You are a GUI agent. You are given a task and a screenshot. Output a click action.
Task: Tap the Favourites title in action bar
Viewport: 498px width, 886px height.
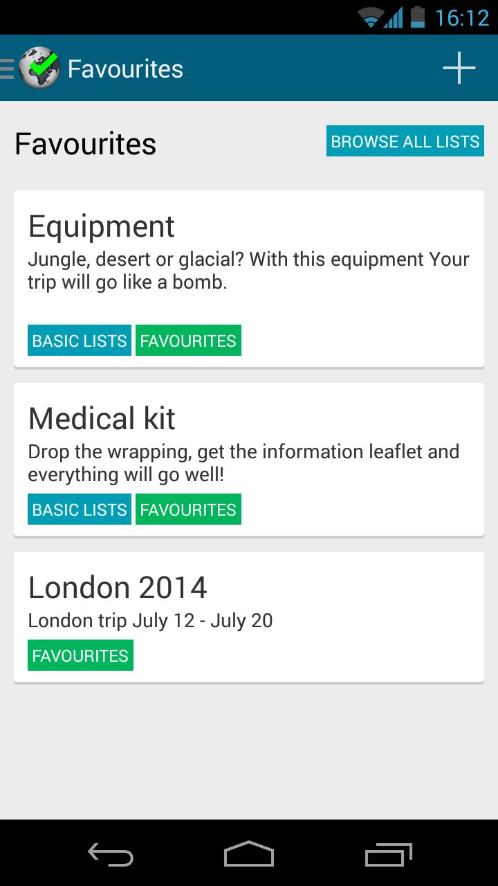[125, 69]
